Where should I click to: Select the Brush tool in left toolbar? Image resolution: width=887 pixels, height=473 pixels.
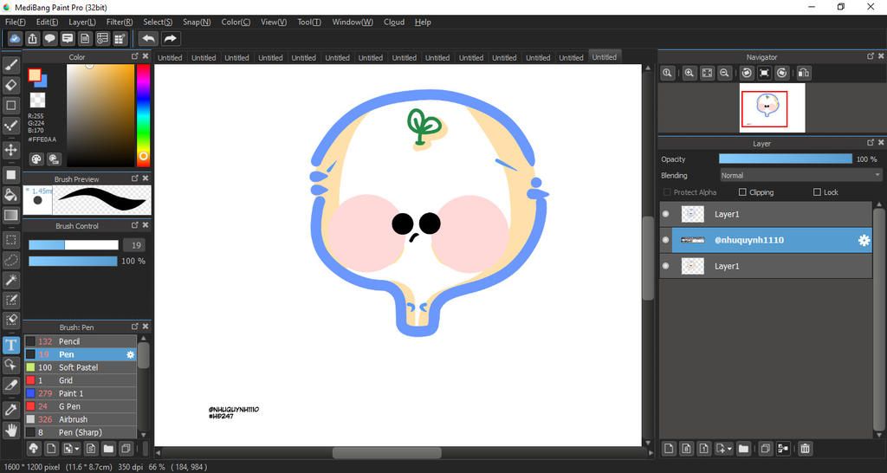11,66
